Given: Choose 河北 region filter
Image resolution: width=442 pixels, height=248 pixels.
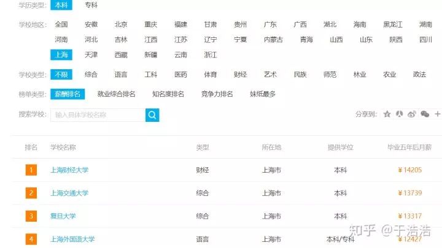Looking at the screenshot, I should pyautogui.click(x=91, y=40).
